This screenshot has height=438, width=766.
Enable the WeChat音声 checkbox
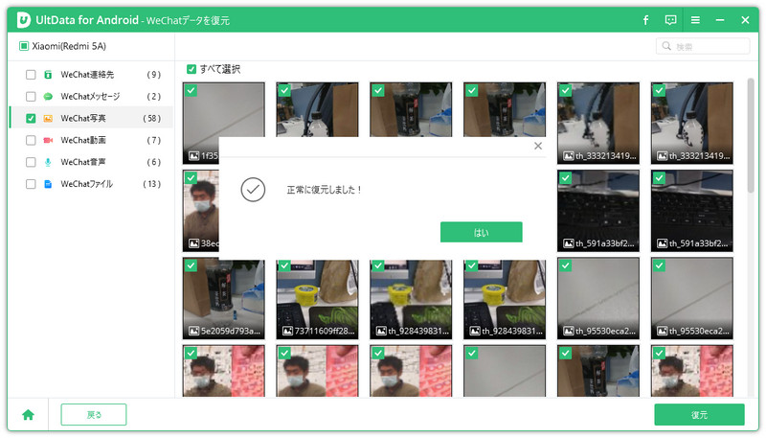31,162
